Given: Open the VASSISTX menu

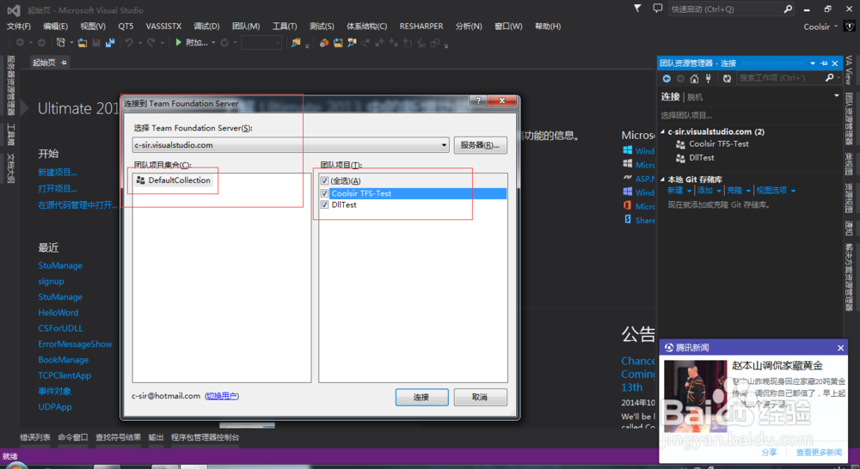Looking at the screenshot, I should pos(163,27).
